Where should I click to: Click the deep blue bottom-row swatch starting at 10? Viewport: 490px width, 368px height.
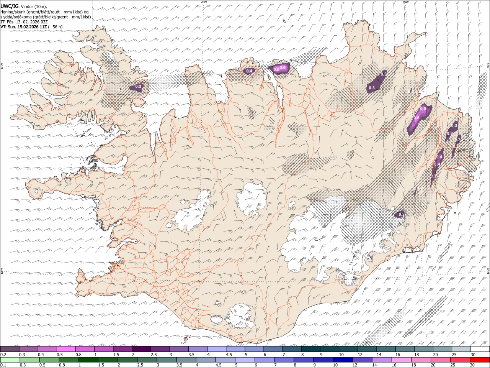click(x=342, y=360)
